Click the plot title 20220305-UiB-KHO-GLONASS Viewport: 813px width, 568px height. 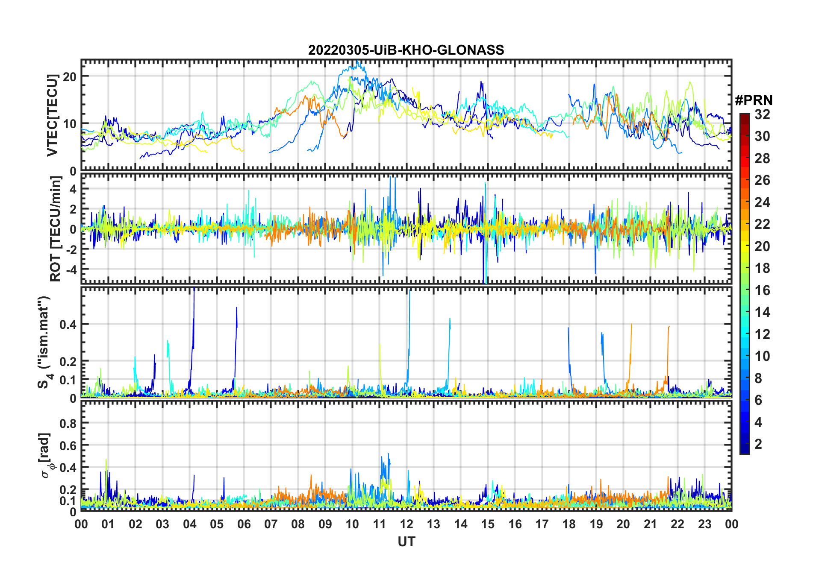point(406,50)
